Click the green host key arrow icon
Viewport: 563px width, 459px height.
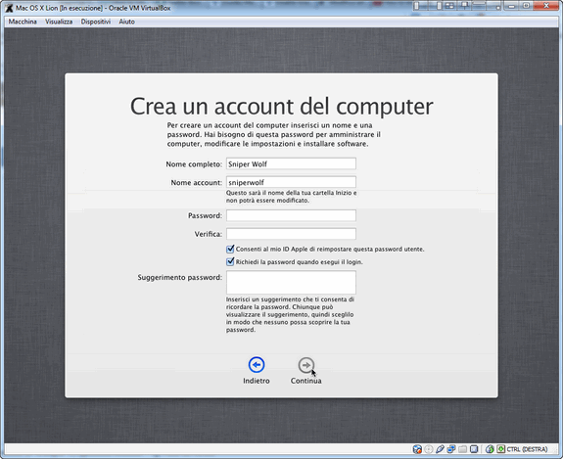click(x=501, y=449)
